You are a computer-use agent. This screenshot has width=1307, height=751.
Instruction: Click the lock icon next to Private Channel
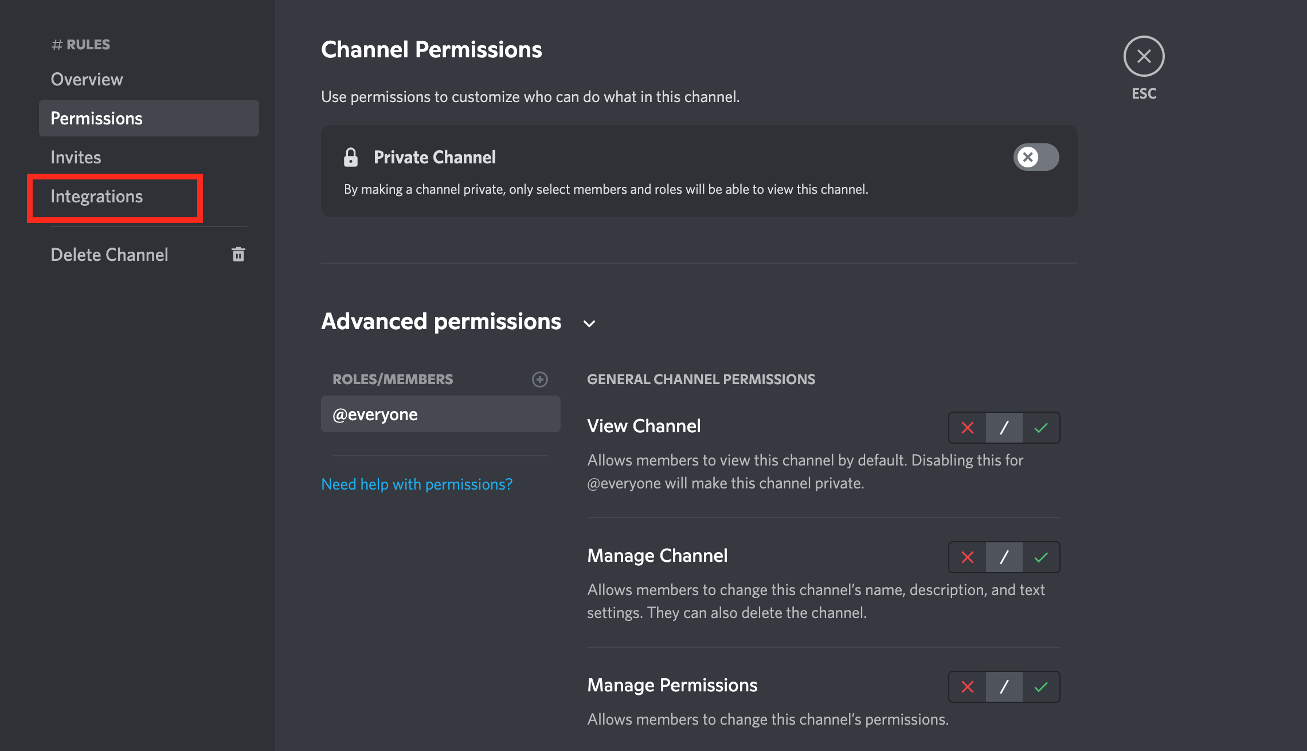(350, 157)
